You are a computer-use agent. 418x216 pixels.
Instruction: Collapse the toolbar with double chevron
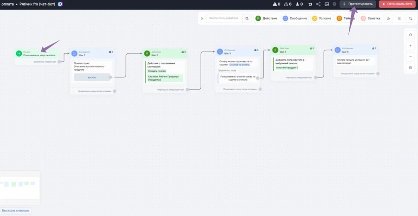[x=202, y=19]
